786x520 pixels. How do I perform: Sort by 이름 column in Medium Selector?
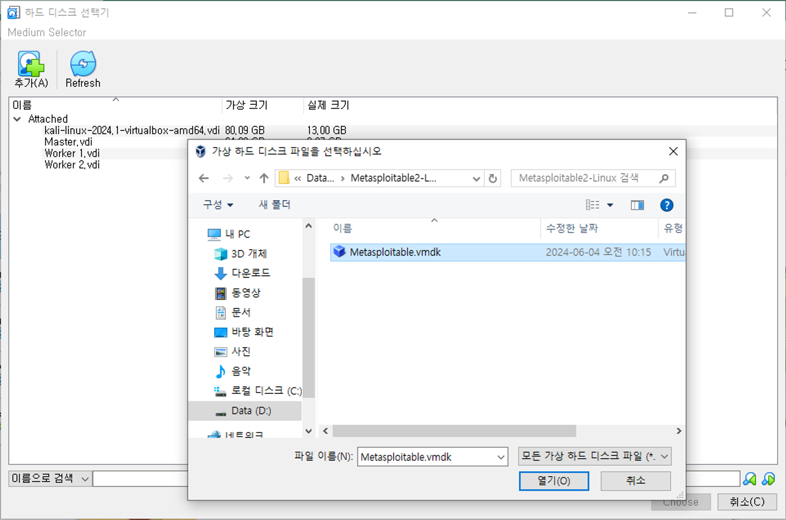coord(116,105)
